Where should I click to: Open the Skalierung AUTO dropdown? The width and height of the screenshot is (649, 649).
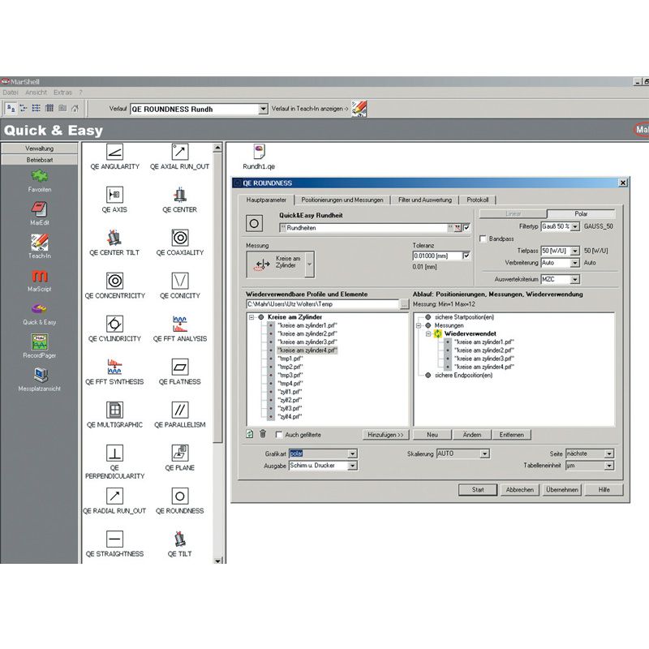485,453
